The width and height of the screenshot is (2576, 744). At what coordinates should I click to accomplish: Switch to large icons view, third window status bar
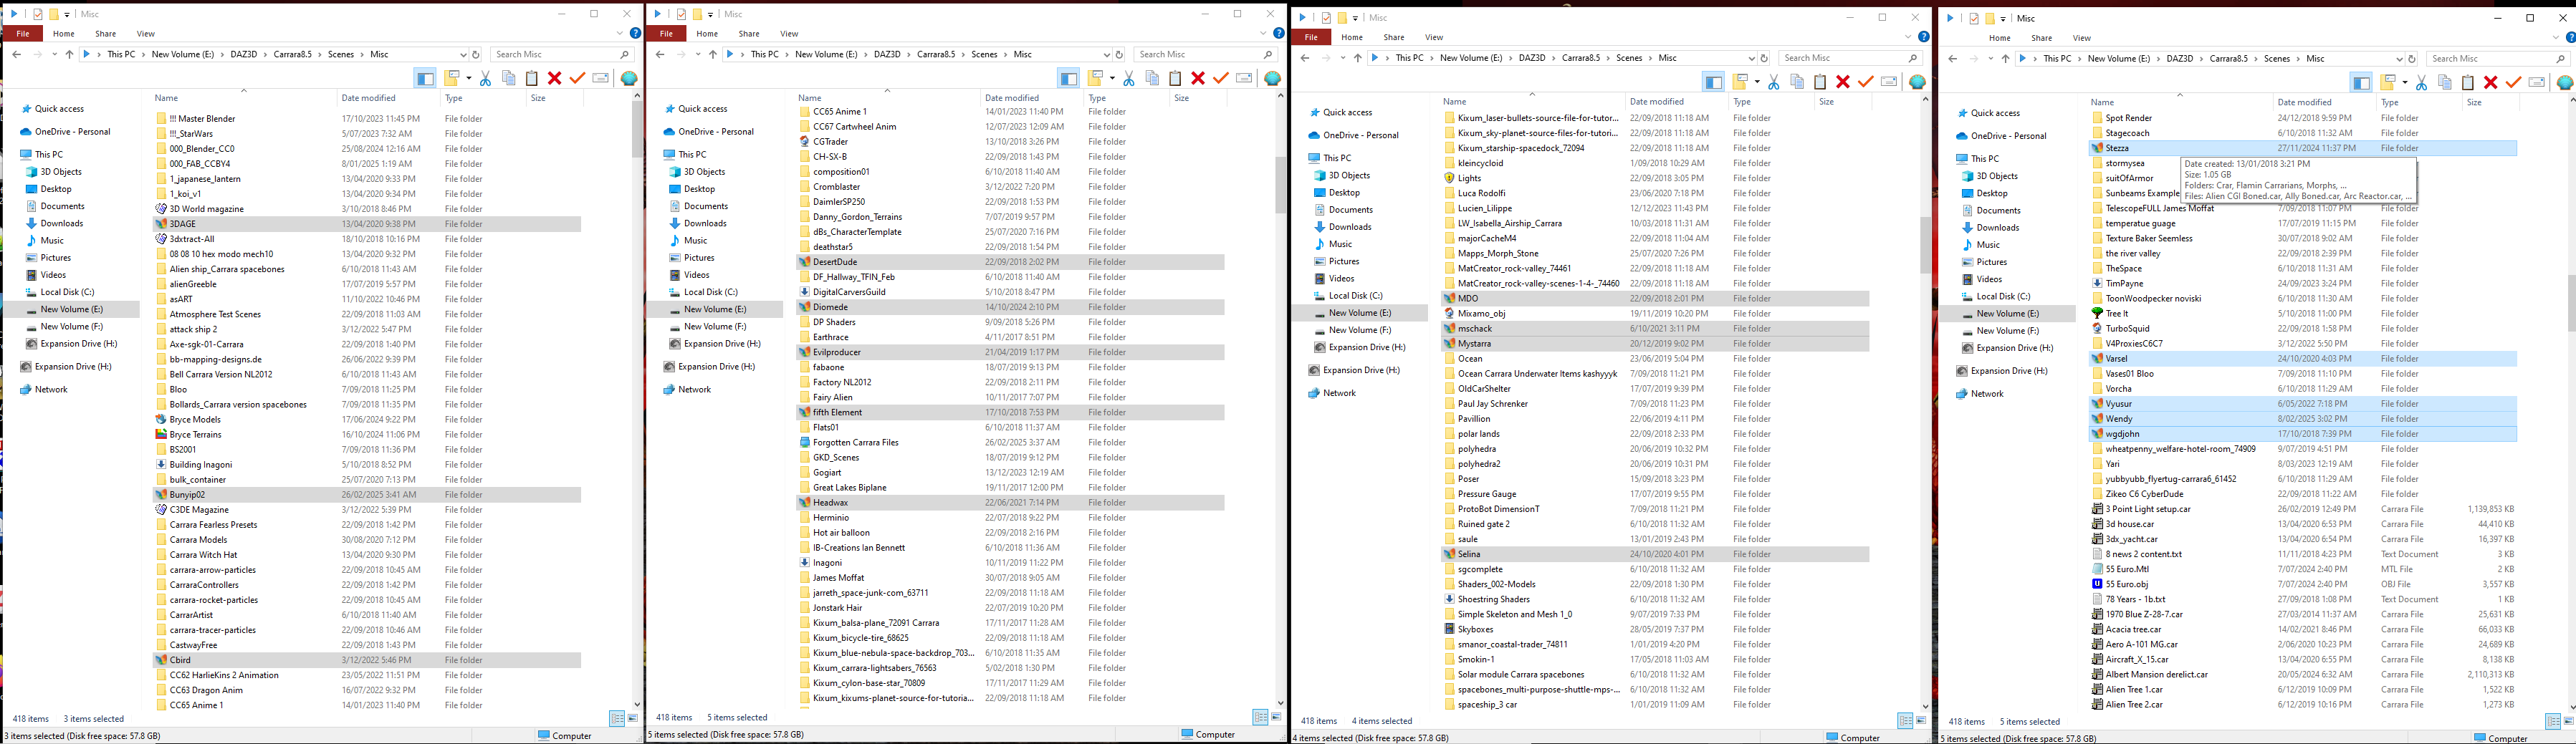[x=1921, y=720]
